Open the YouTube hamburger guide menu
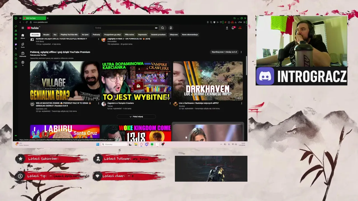Viewport: 358px width, 201px height. [x=23, y=28]
